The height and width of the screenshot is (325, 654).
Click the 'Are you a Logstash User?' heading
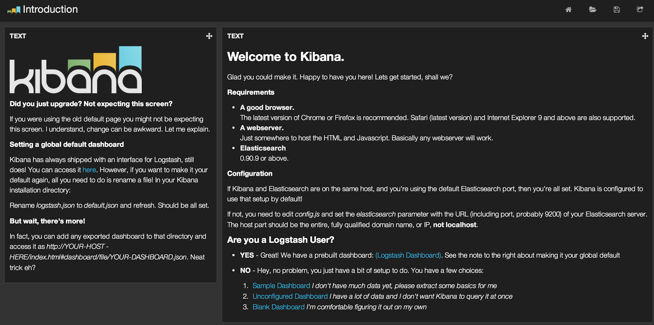[280, 240]
